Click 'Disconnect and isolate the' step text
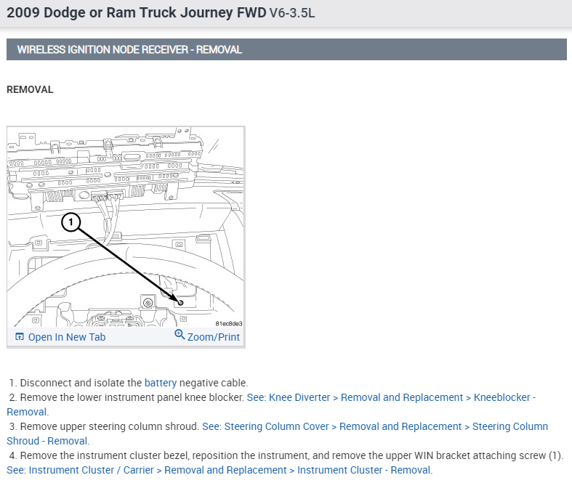Viewport: 572px width, 491px height. pyautogui.click(x=81, y=383)
